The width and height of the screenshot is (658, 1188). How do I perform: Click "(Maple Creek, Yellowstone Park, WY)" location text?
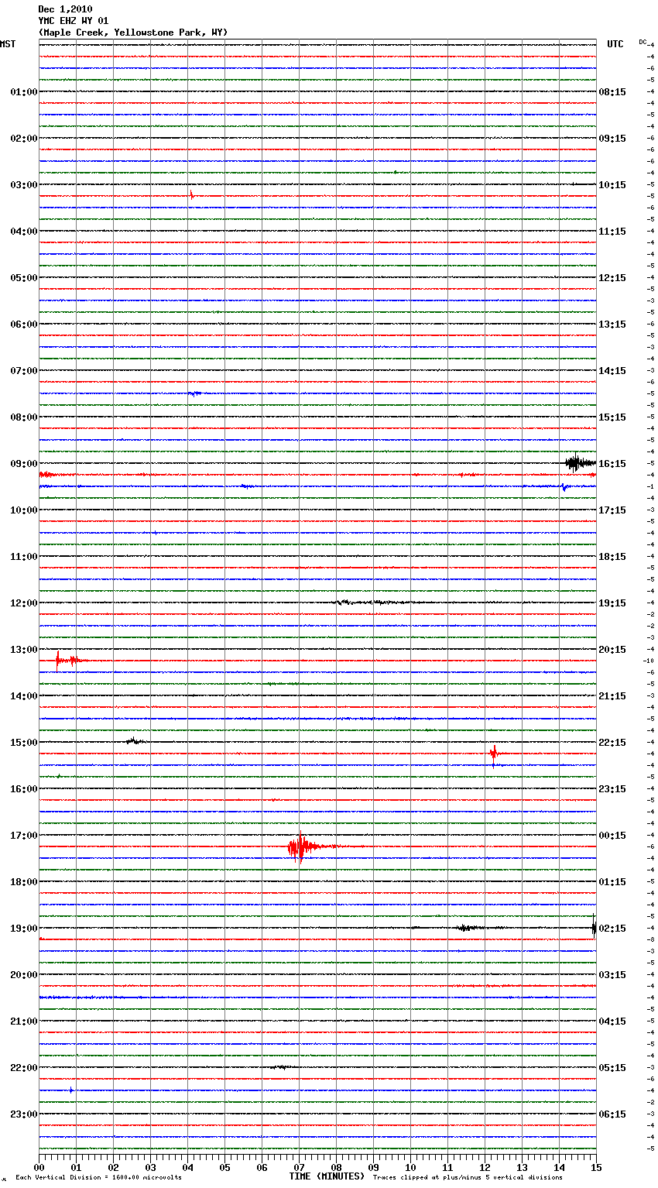133,33
